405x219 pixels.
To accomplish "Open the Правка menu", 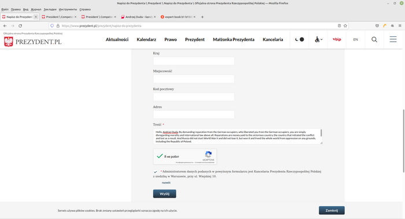I will 16,9.
